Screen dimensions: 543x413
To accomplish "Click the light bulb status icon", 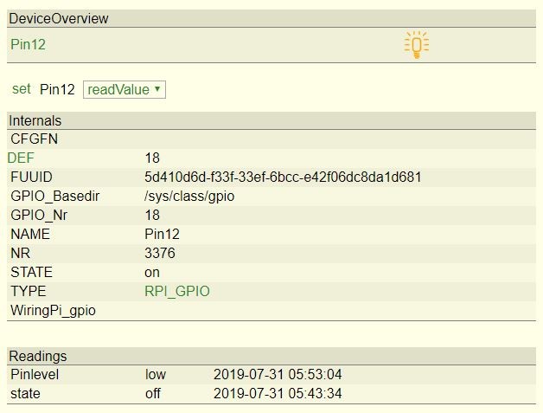I will pos(416,45).
